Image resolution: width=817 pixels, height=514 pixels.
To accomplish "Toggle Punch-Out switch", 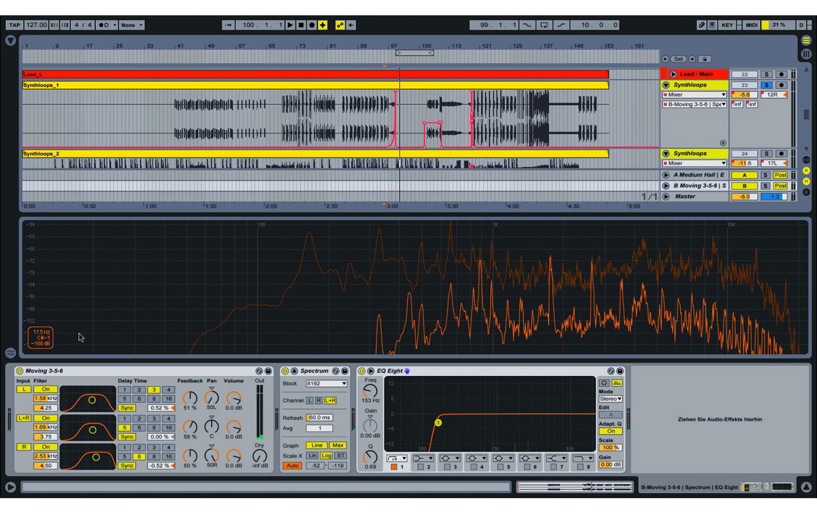I will 561,25.
